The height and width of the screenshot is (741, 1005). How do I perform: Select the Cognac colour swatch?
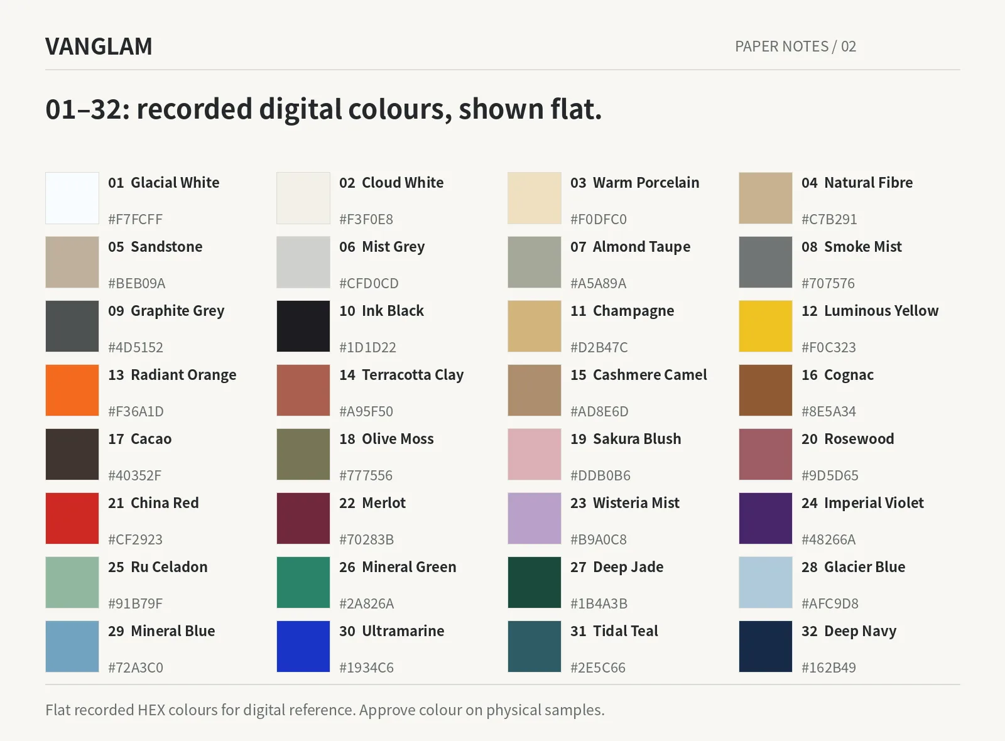click(x=766, y=391)
